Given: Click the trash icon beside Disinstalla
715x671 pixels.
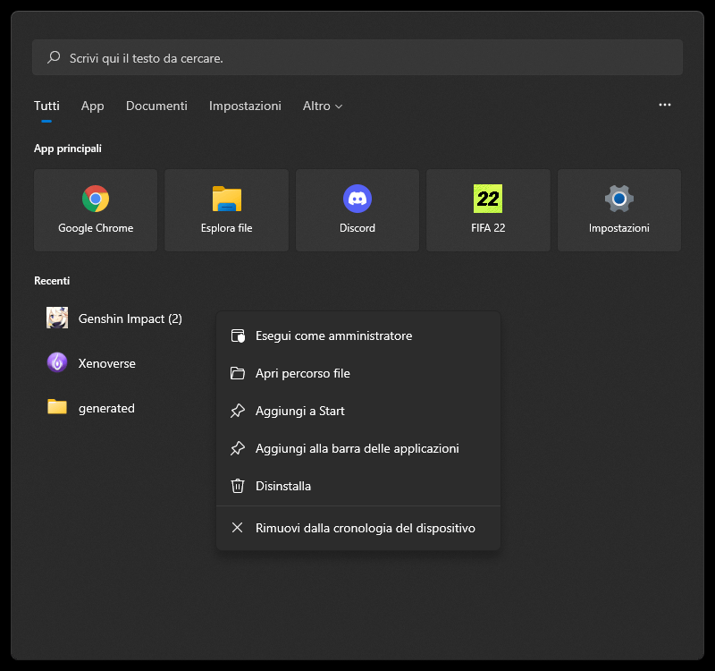Looking at the screenshot, I should [238, 486].
